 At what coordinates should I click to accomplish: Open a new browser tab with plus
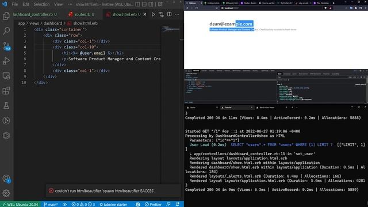click(x=333, y=3)
